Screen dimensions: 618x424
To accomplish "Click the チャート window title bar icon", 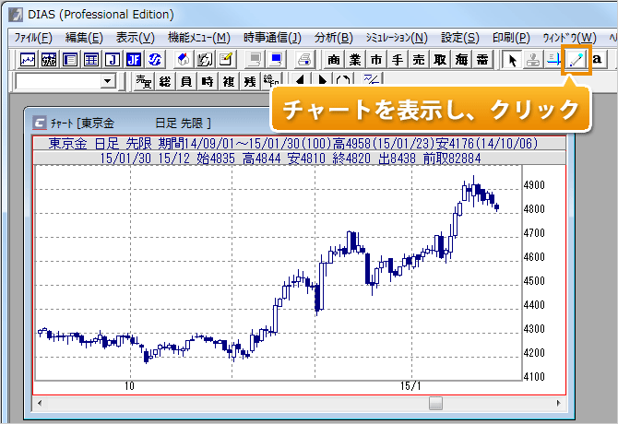I will click(39, 123).
